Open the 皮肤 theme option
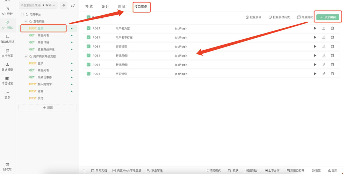The height and width of the screenshot is (174, 343). pos(233,170)
